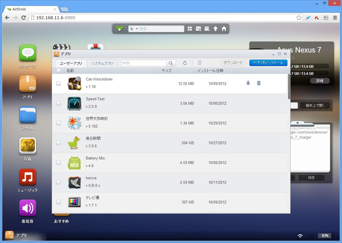342x243 pixels.
Task: Click the Wi-Fi status icon in bottom bar
Action: click(x=300, y=236)
